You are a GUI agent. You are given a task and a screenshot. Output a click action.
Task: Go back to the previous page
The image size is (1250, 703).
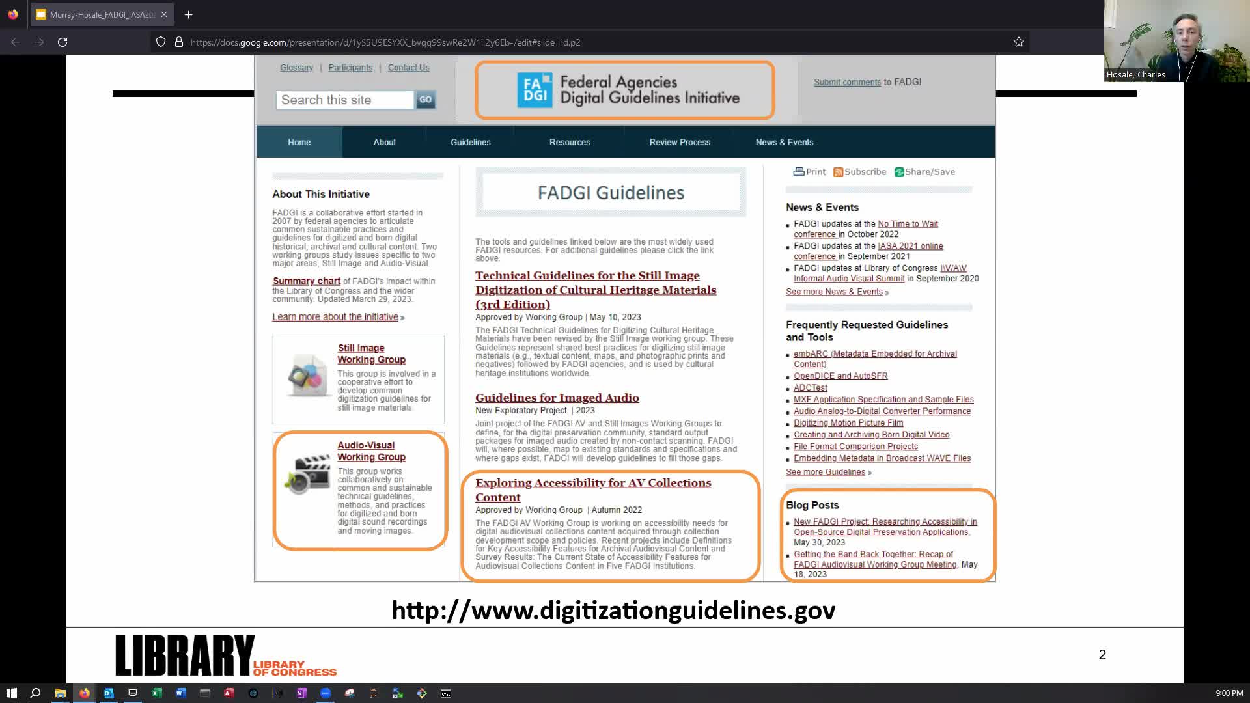pos(16,42)
